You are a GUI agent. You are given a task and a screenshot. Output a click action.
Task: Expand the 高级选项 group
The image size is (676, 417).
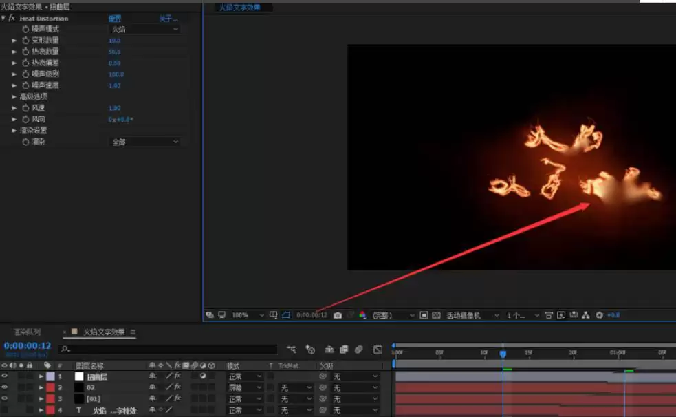[x=14, y=96]
